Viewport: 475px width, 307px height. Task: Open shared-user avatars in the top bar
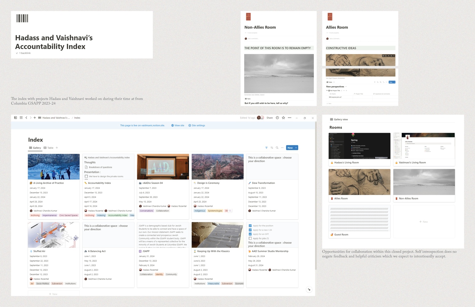[260, 118]
